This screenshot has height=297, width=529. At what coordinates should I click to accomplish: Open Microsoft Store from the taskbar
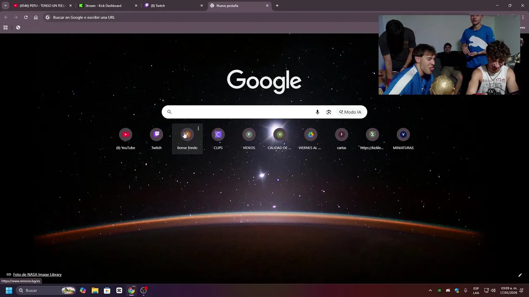tap(107, 290)
